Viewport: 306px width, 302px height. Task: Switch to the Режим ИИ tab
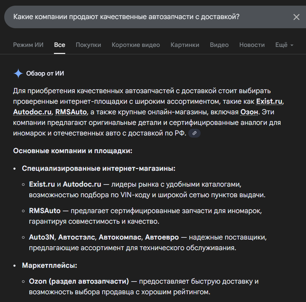pyautogui.click(x=28, y=45)
